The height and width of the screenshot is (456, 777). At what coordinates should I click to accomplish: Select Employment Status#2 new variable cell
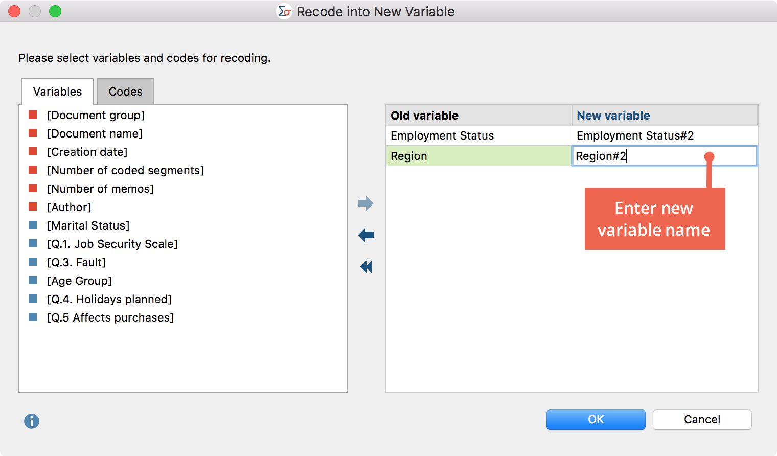pyautogui.click(x=664, y=135)
